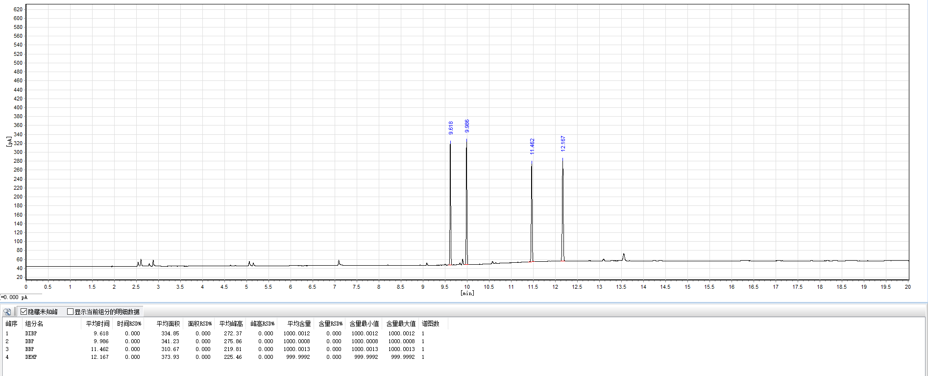This screenshot has width=928, height=376.
Task: Select the DIBP row in results table
Action: click(x=224, y=333)
